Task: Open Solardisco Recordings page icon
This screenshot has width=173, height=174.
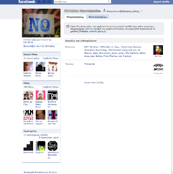Action: 53,146
